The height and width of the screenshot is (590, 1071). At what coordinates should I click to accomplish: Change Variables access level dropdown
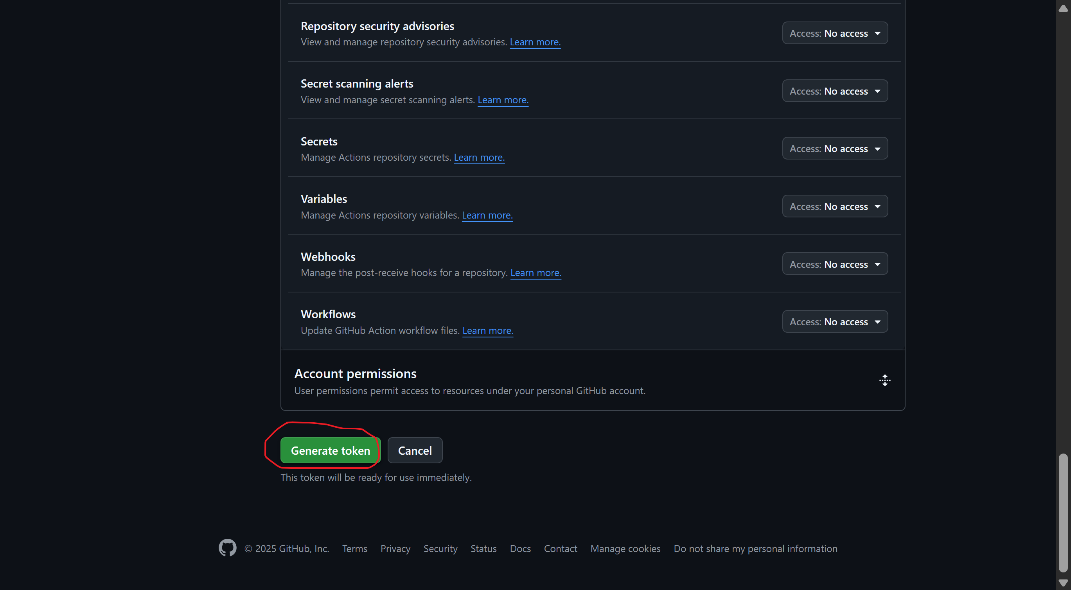click(835, 206)
